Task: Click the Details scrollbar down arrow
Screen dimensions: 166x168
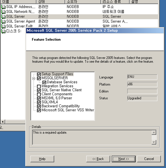Action: point(154,142)
